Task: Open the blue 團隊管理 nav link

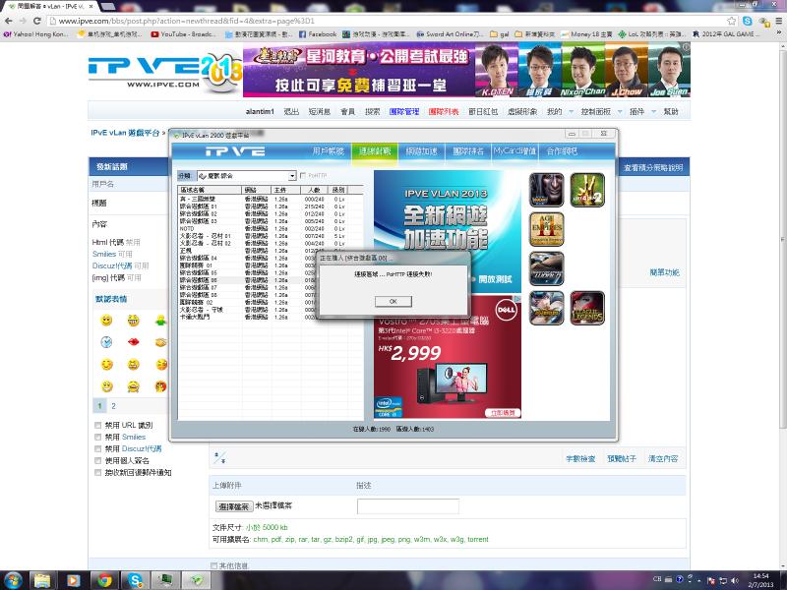Action: pos(404,112)
